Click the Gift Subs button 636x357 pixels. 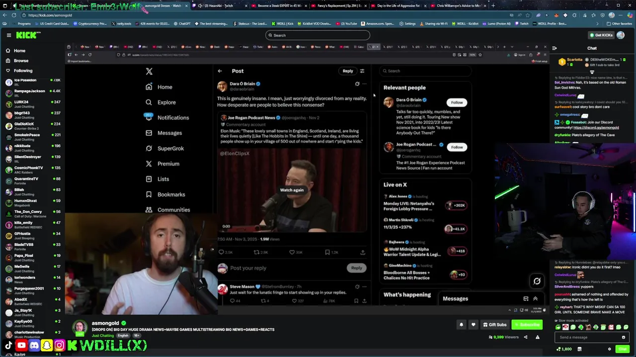click(494, 325)
